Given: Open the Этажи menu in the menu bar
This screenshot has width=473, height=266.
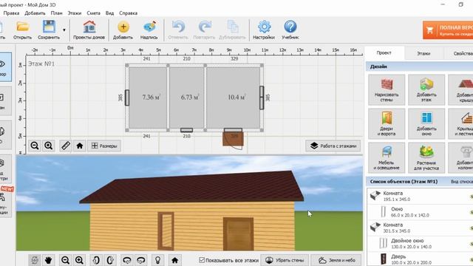Looking at the screenshot, I should 74,13.
